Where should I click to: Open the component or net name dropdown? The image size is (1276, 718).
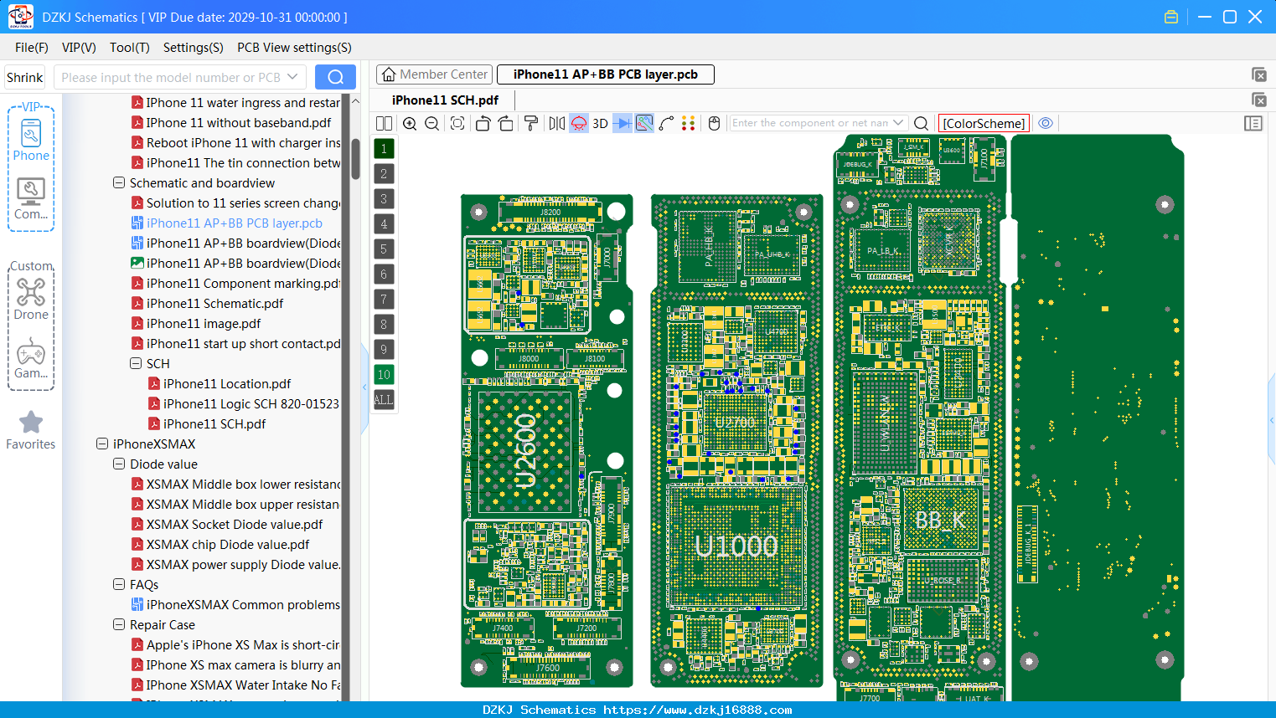[899, 123]
